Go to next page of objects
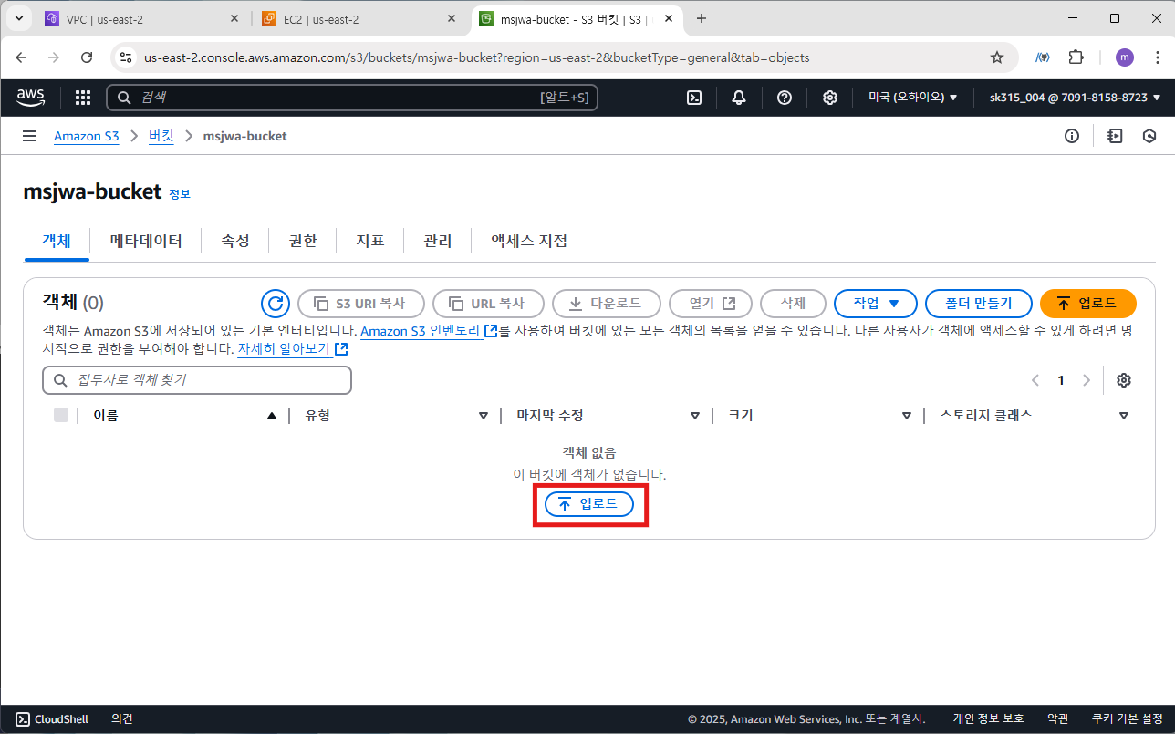Screen dimensions: 1175x734 pos(1086,380)
